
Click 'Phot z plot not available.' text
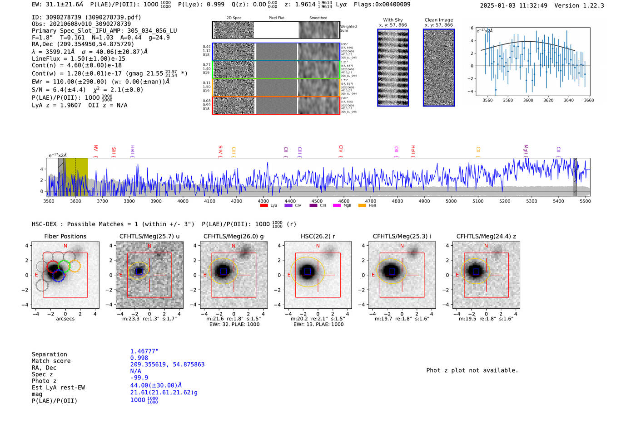click(472, 370)
